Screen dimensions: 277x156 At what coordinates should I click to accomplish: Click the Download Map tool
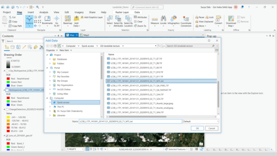pyautogui.click(x=231, y=21)
